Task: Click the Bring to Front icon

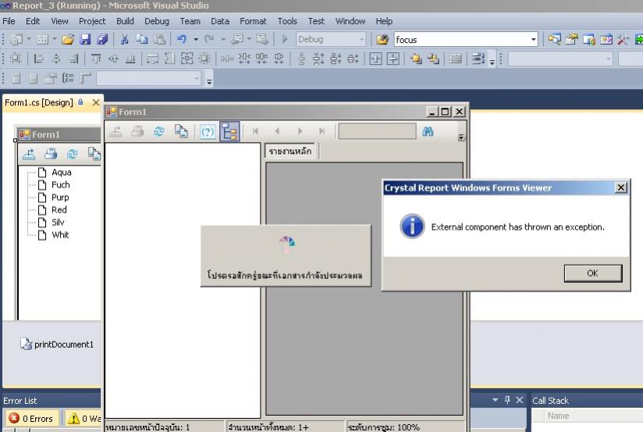Action: pyautogui.click(x=415, y=59)
